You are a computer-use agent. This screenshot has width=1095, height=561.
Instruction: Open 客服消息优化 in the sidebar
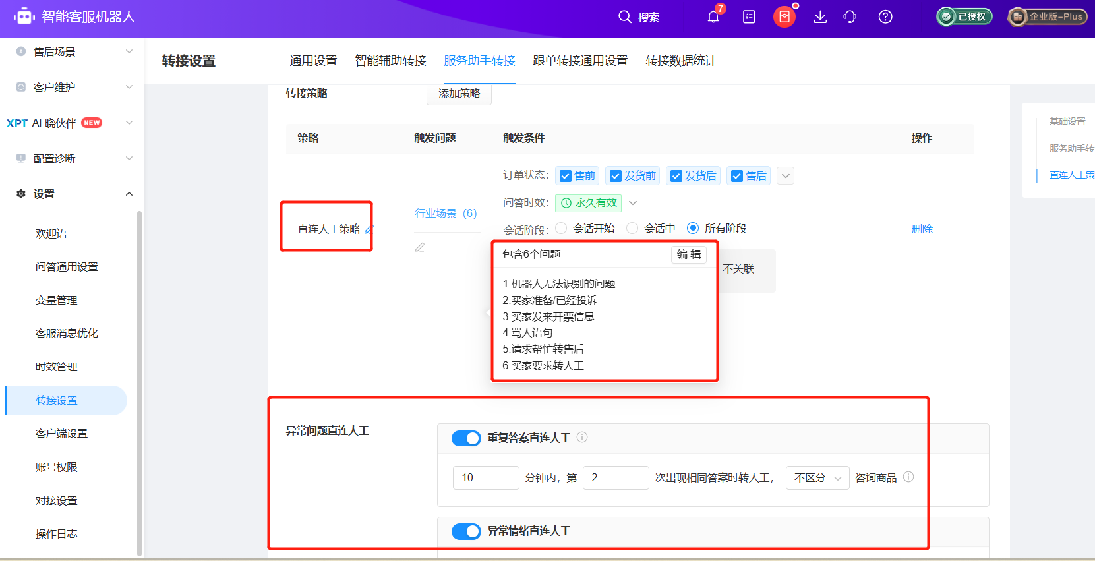coord(67,334)
